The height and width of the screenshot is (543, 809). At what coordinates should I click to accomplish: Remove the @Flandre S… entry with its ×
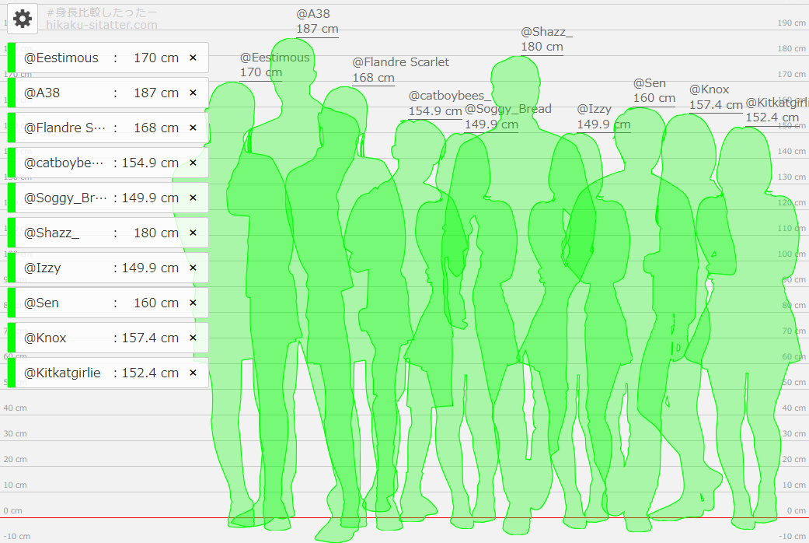coord(193,128)
